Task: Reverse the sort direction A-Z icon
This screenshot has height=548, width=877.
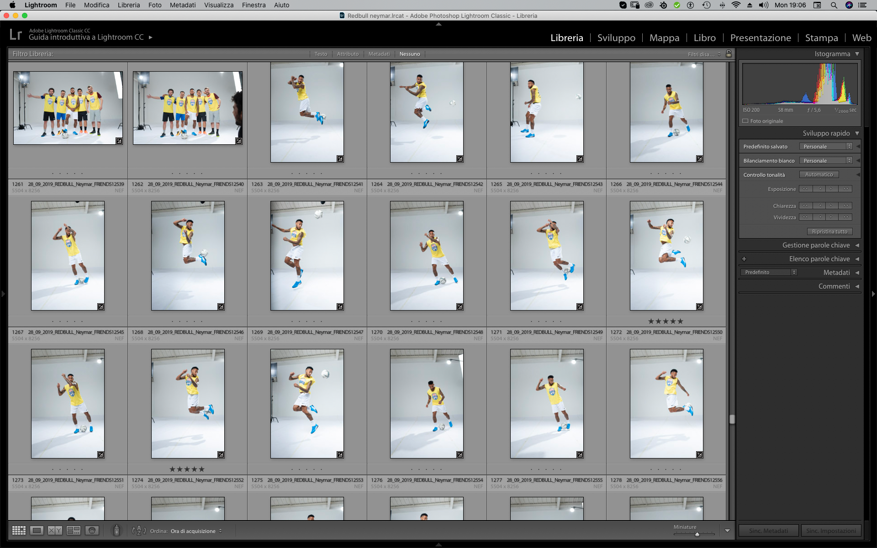Action: [139, 531]
